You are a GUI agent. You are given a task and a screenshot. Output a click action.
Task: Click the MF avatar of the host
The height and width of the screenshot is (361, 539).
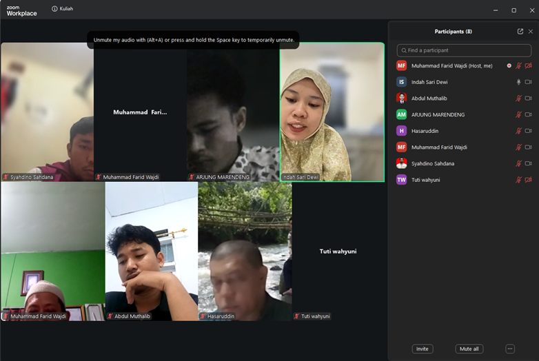click(402, 65)
